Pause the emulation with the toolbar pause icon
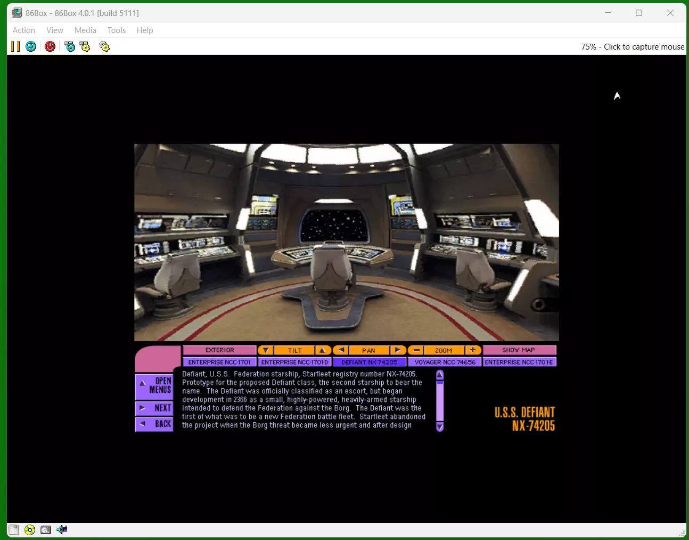689x540 pixels. pyautogui.click(x=15, y=46)
